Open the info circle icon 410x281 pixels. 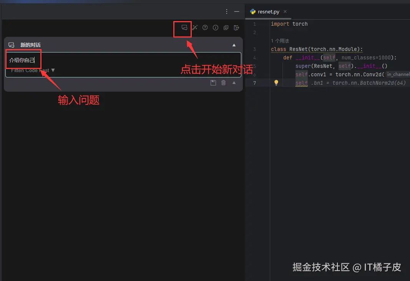click(x=216, y=28)
